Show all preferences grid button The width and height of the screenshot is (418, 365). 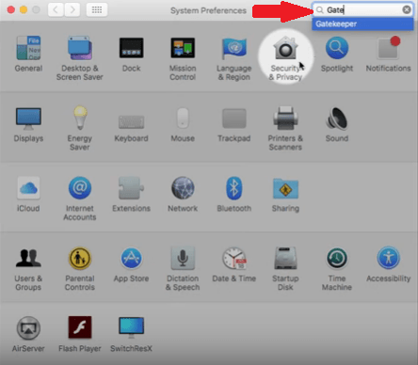click(97, 10)
